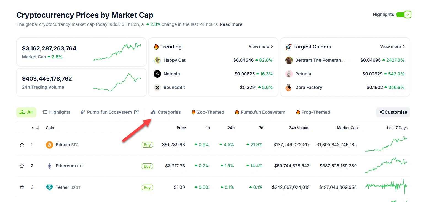Star Ethereum as a favorite
Screen dimensions: 429x202
[x=22, y=166]
